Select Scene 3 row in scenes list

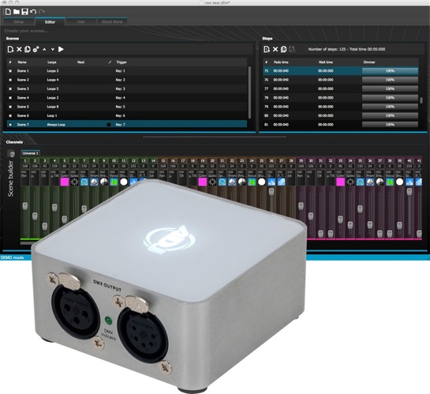pyautogui.click(x=127, y=89)
